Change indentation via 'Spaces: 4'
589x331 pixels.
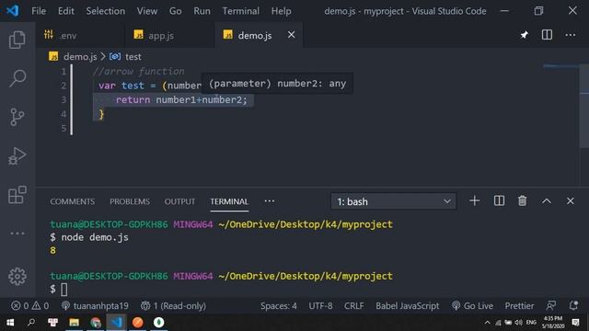tap(278, 306)
